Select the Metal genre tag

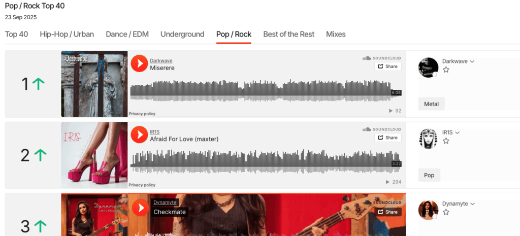tap(431, 104)
